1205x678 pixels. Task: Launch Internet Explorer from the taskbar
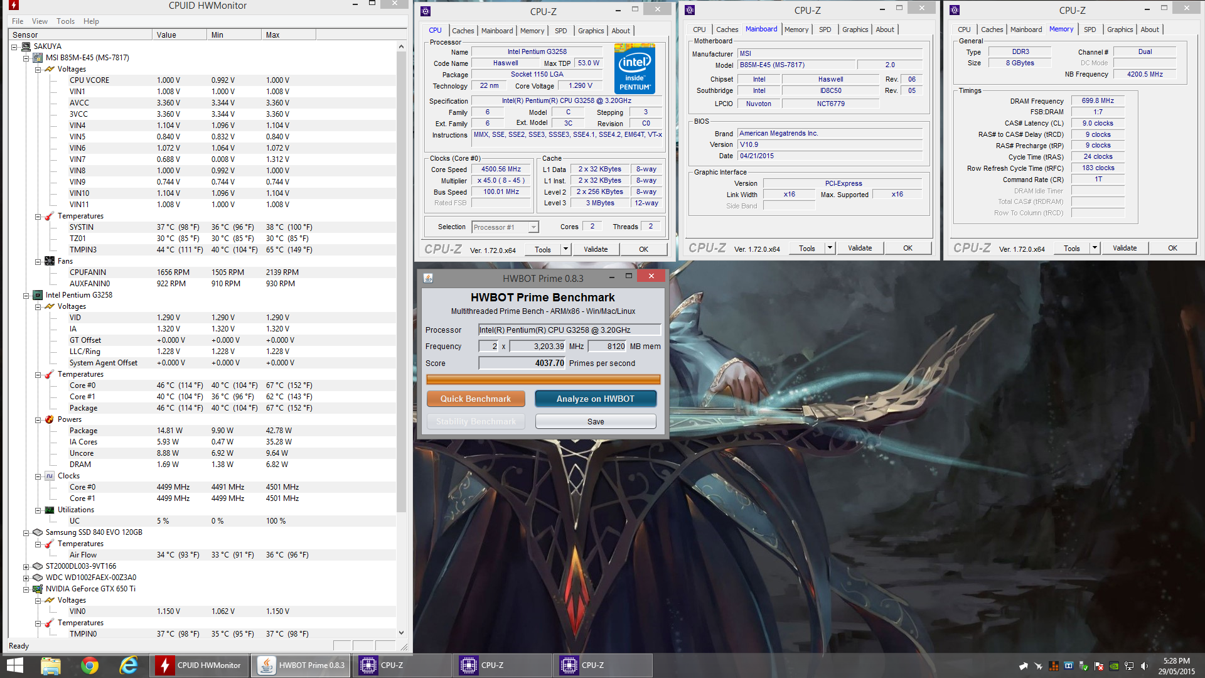point(129,665)
